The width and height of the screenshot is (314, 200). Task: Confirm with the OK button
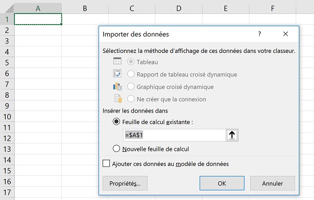click(222, 183)
